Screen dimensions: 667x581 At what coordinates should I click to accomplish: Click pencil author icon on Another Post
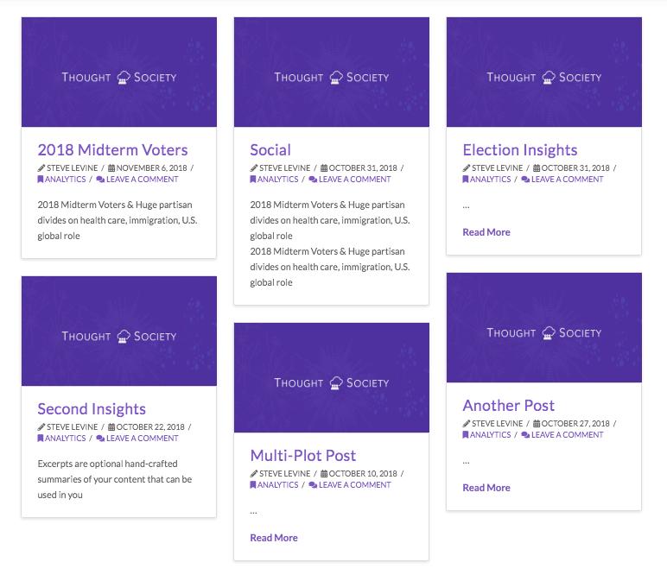pos(467,424)
